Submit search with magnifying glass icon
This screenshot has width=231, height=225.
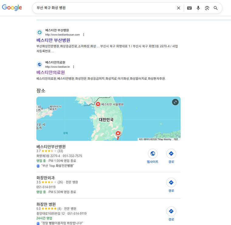pos(215,8)
